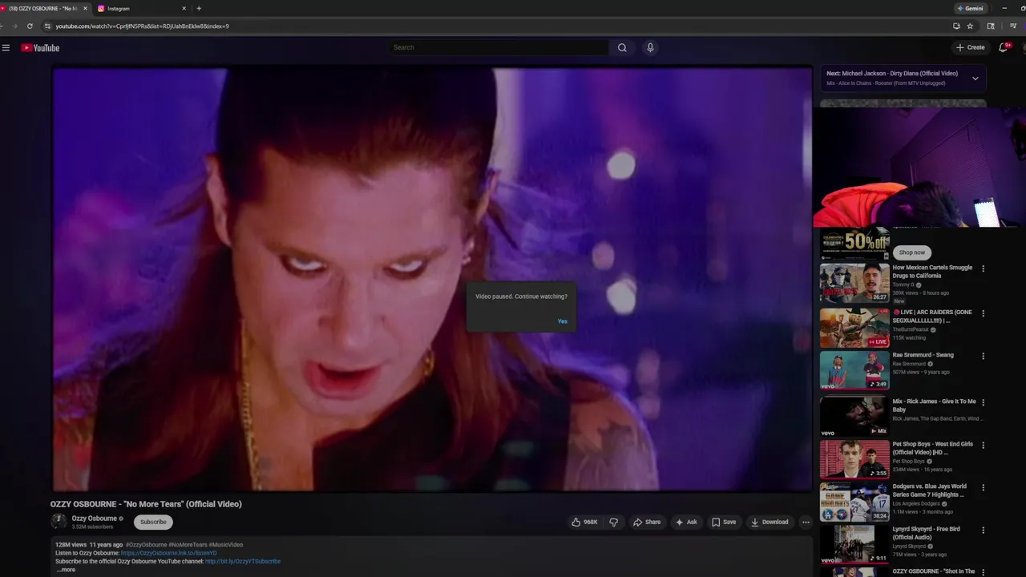Open options for Dodgers vs. Blue Jays
The width and height of the screenshot is (1026, 577).
[983, 487]
